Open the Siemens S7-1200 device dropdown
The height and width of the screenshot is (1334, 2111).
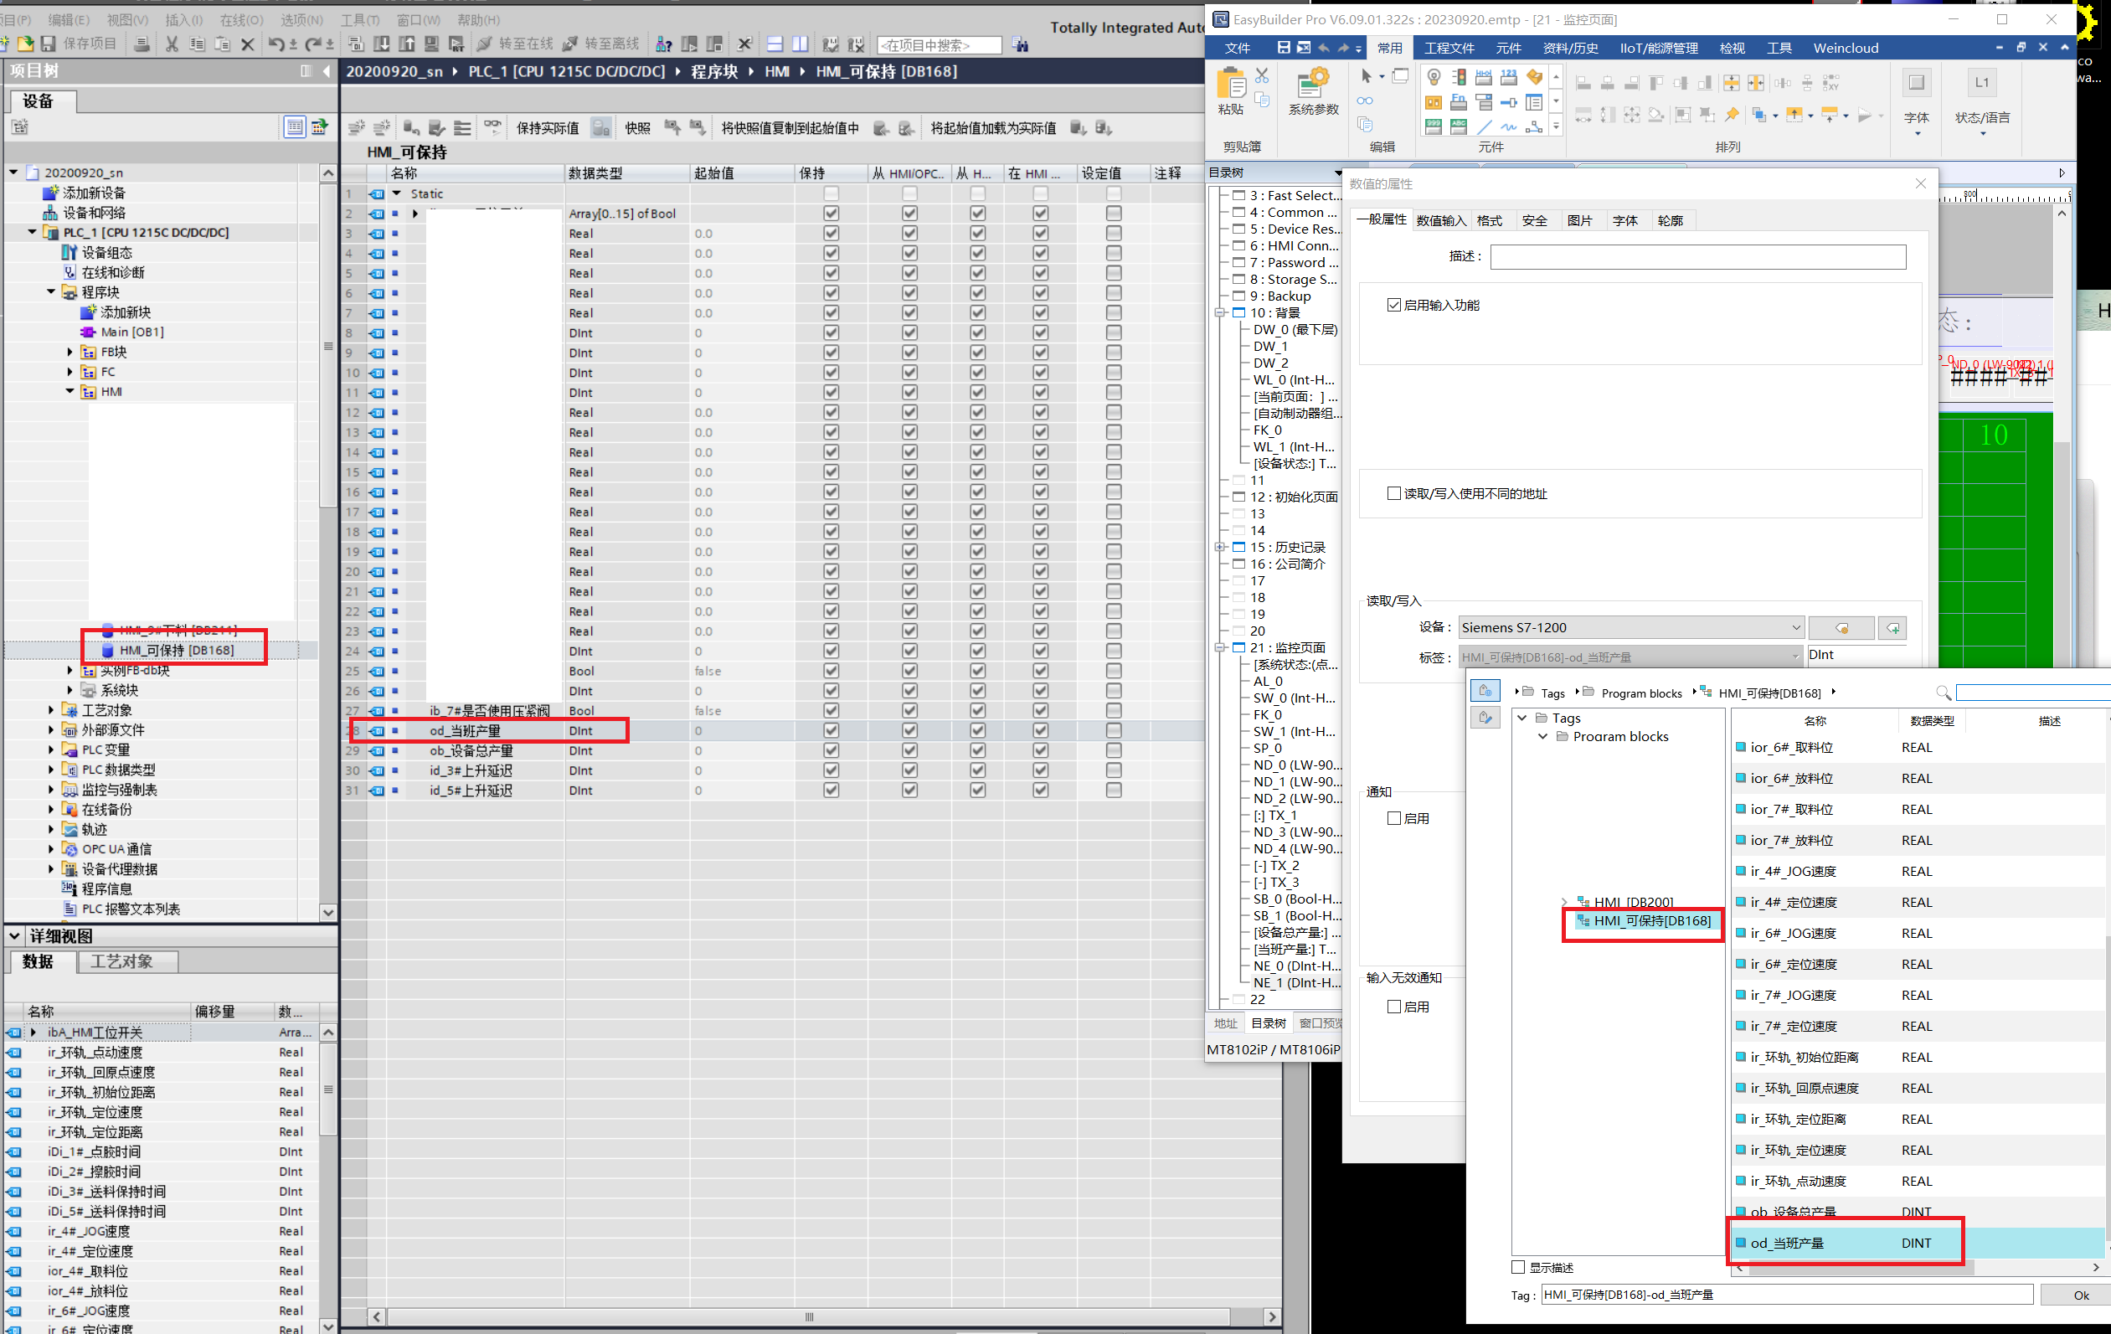point(1794,627)
